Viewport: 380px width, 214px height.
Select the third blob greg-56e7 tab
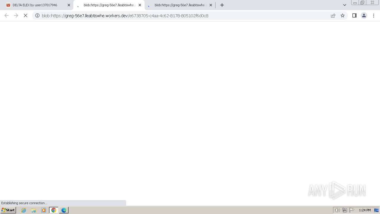pyautogui.click(x=180, y=5)
